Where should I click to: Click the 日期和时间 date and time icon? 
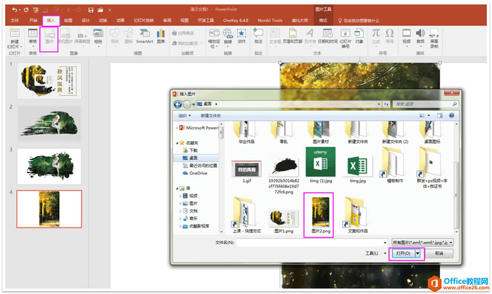point(327,33)
